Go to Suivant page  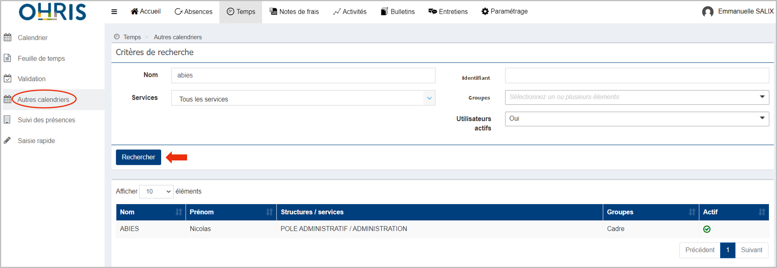[751, 250]
